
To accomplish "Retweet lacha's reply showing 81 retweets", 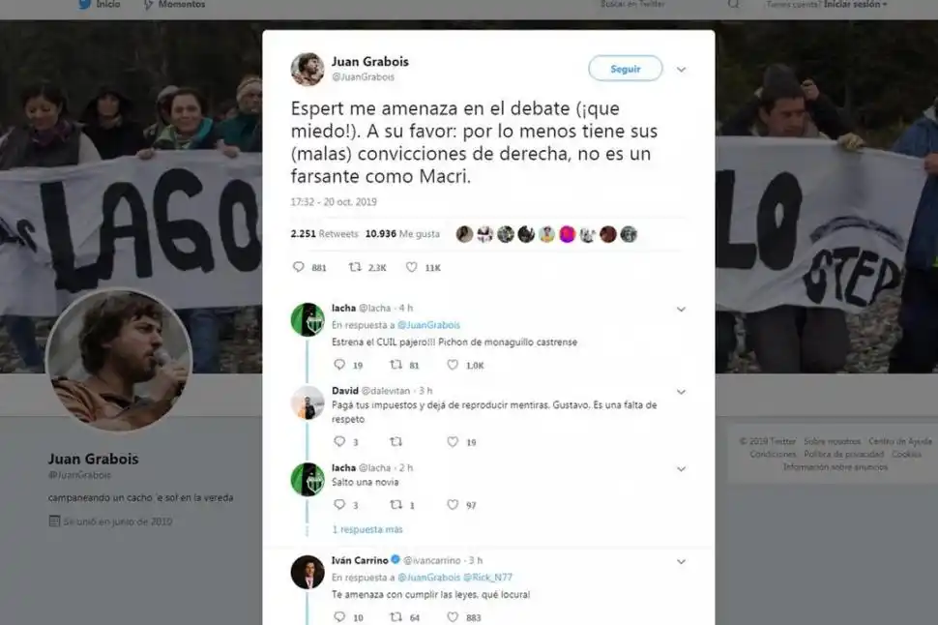I will coord(396,364).
